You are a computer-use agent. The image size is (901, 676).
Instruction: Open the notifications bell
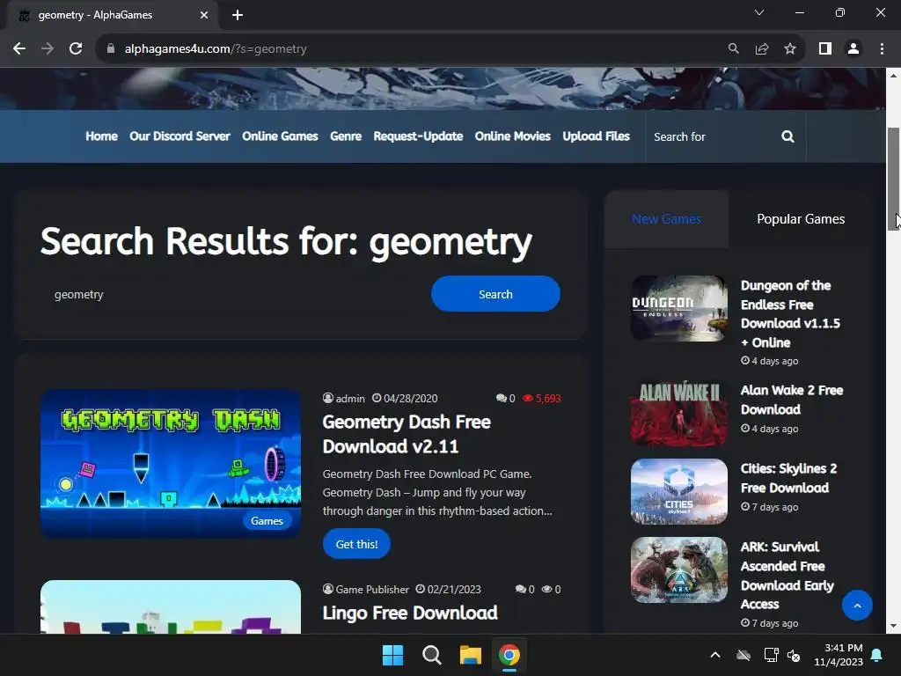[x=876, y=655]
